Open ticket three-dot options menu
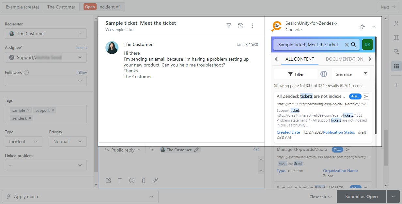This screenshot has height=204, width=402. point(252,26)
